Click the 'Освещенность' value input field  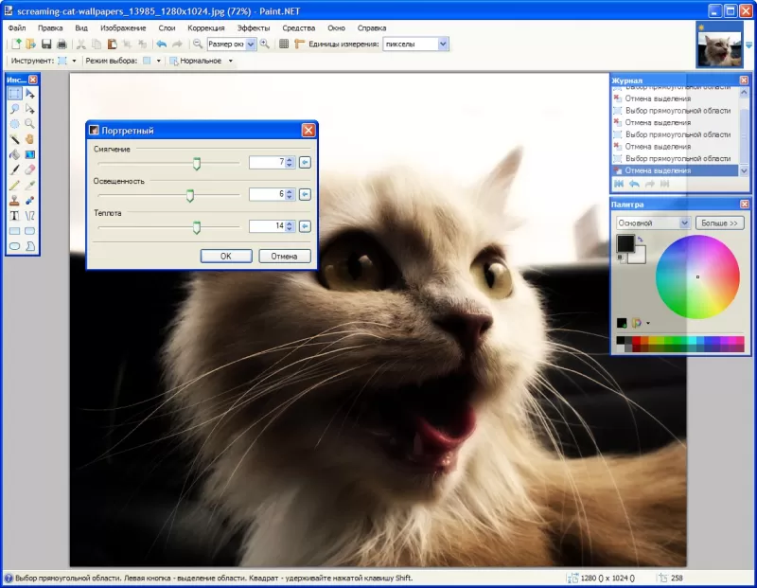[267, 194]
